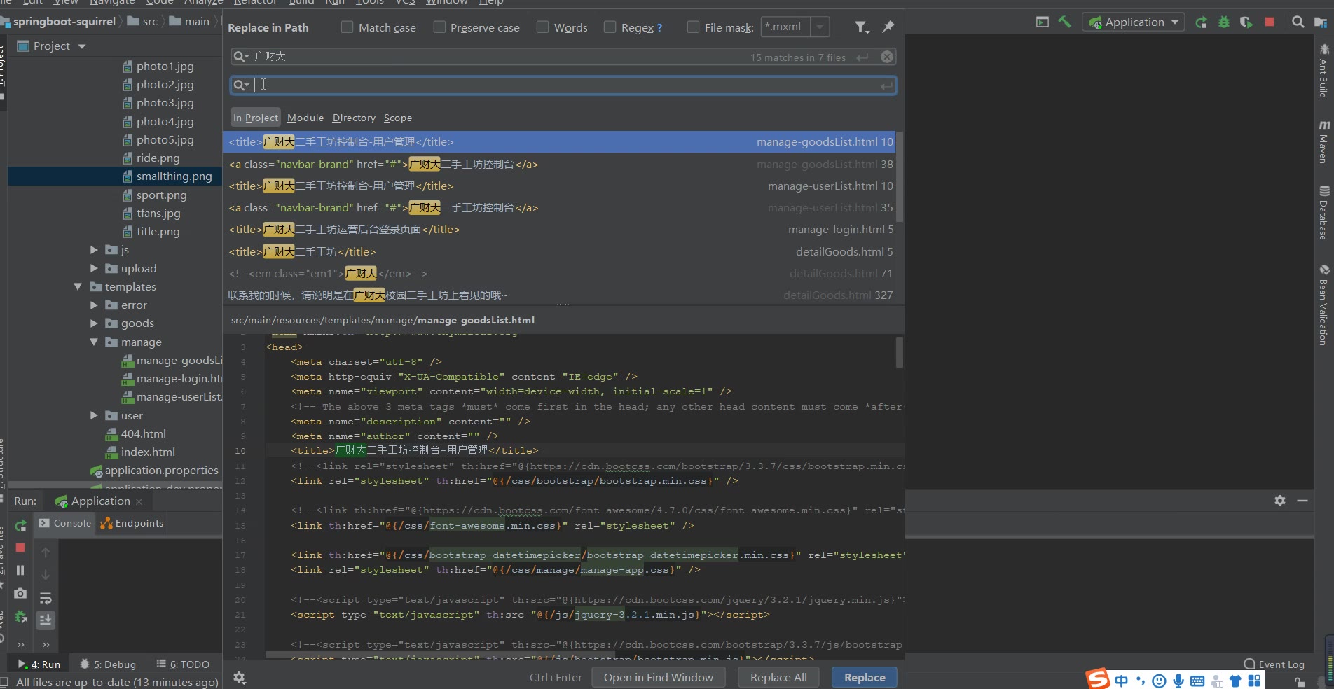The height and width of the screenshot is (689, 1334).
Task: Enable File mask checkbox
Action: [693, 27]
